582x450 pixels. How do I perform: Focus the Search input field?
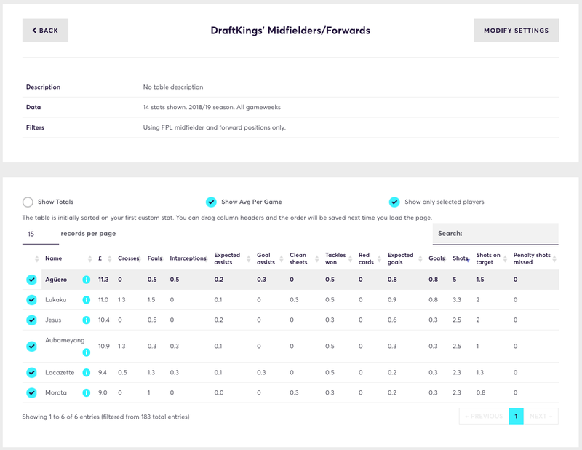tap(495, 234)
